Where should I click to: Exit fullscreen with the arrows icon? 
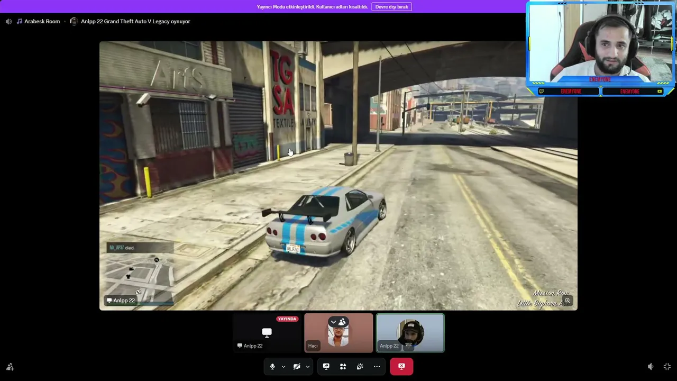point(667,367)
